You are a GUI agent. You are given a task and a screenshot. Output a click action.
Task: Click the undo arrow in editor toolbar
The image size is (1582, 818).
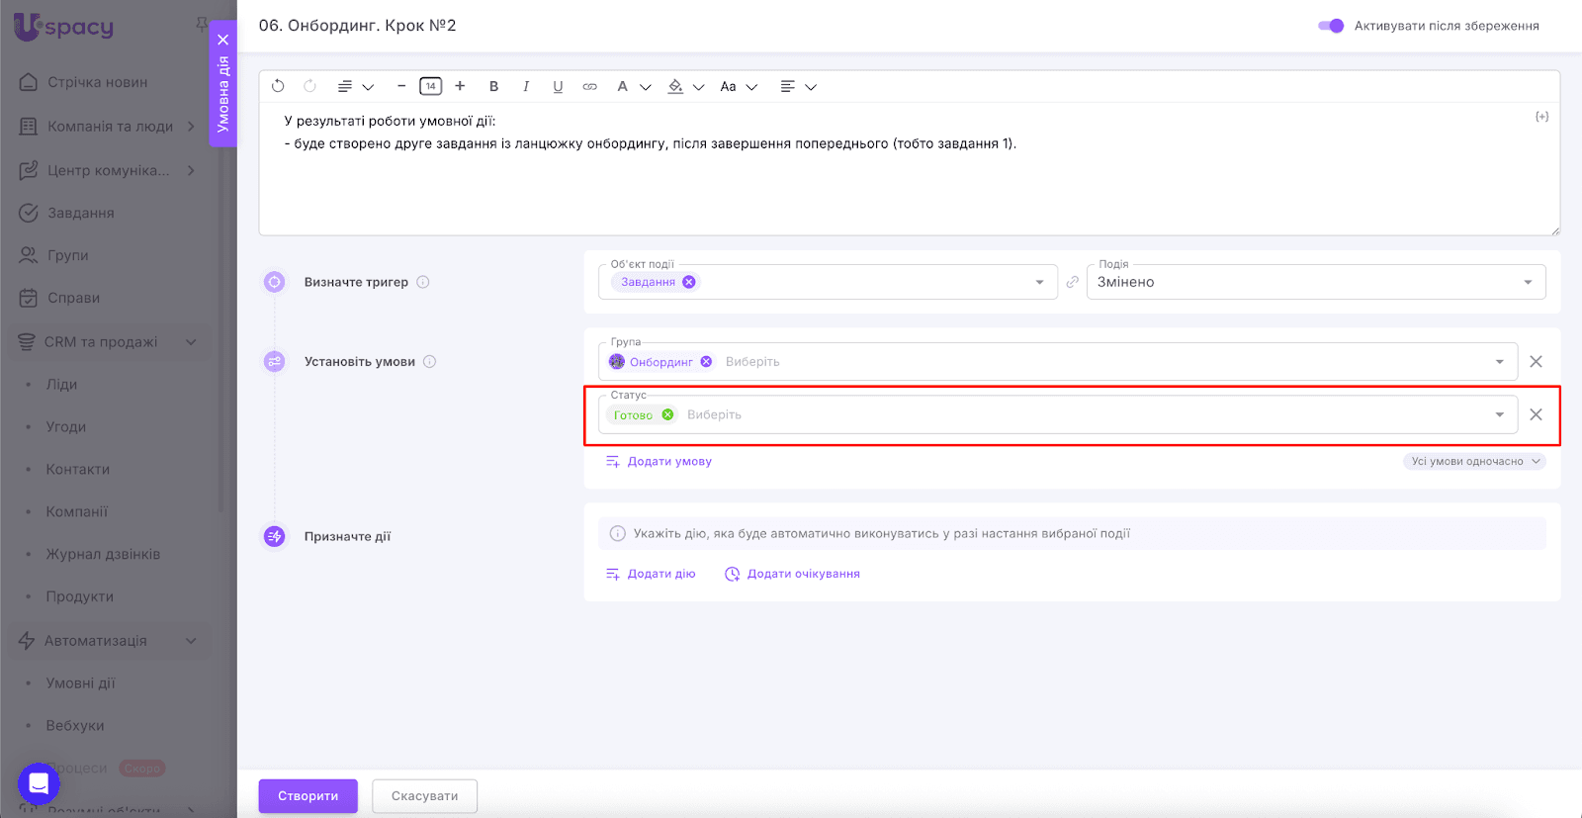278,86
